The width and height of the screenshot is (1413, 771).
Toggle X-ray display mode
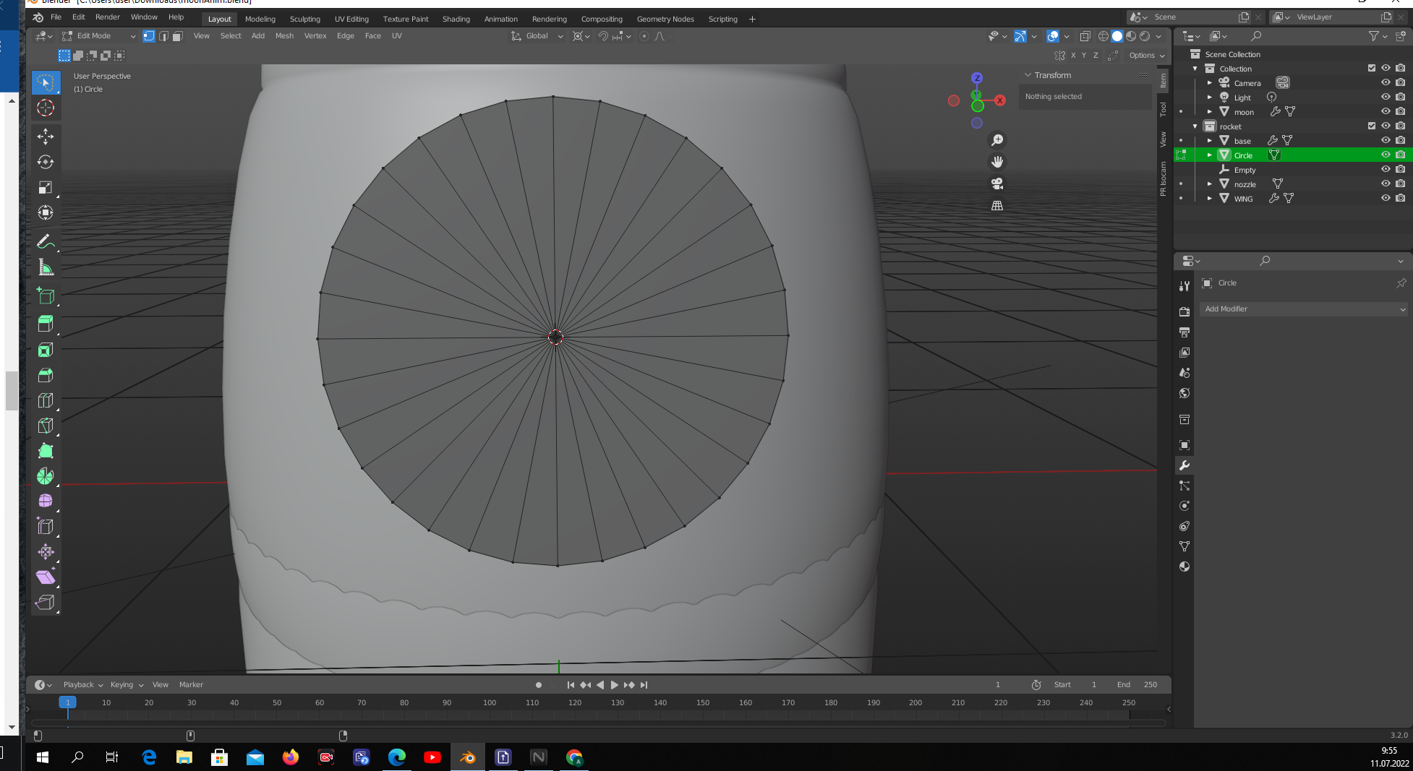tap(1085, 36)
